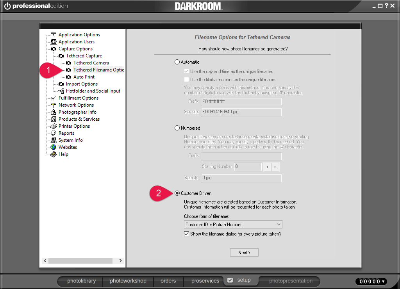Click the Tethered Camera camera icon

click(x=69, y=63)
